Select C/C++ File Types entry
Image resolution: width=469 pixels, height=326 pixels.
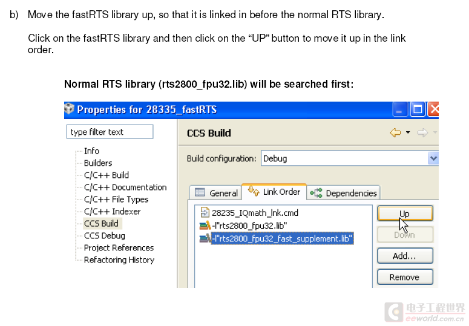(116, 200)
